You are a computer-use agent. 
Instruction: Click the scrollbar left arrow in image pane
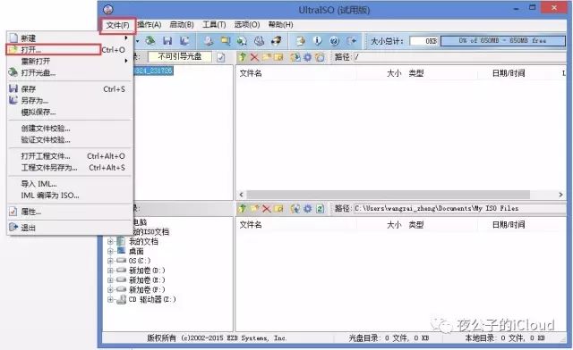pyautogui.click(x=241, y=195)
